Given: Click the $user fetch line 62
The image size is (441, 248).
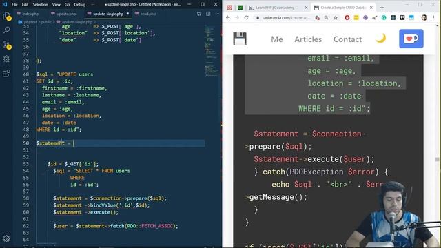Looking at the screenshot, I should coord(116,226).
